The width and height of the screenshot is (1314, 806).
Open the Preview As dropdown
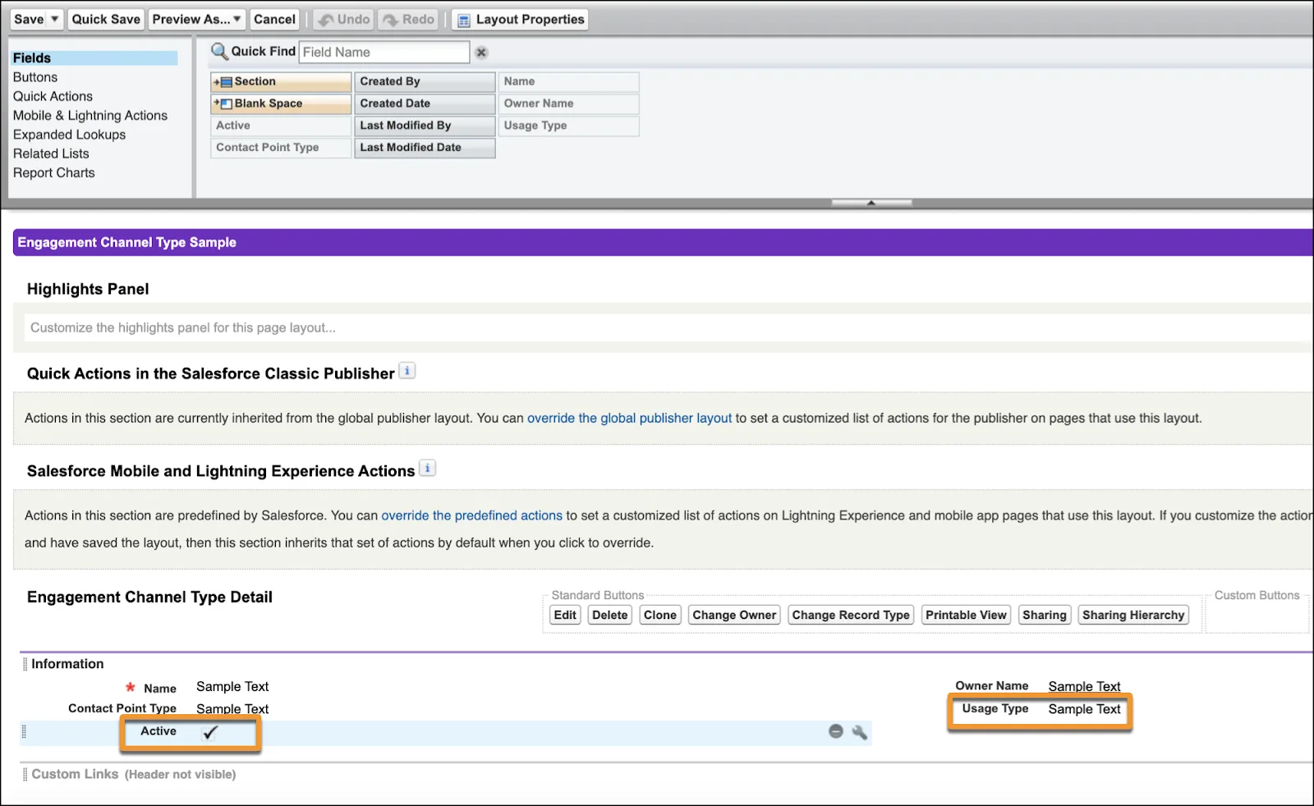(x=196, y=20)
